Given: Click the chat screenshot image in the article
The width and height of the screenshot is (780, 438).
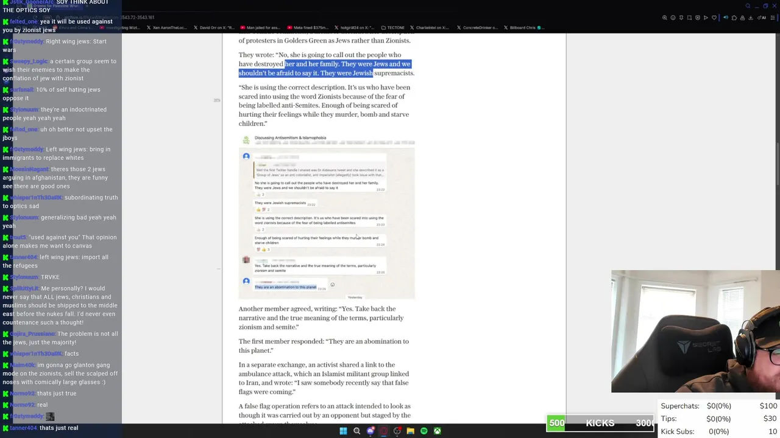Looking at the screenshot, I should coord(327,217).
